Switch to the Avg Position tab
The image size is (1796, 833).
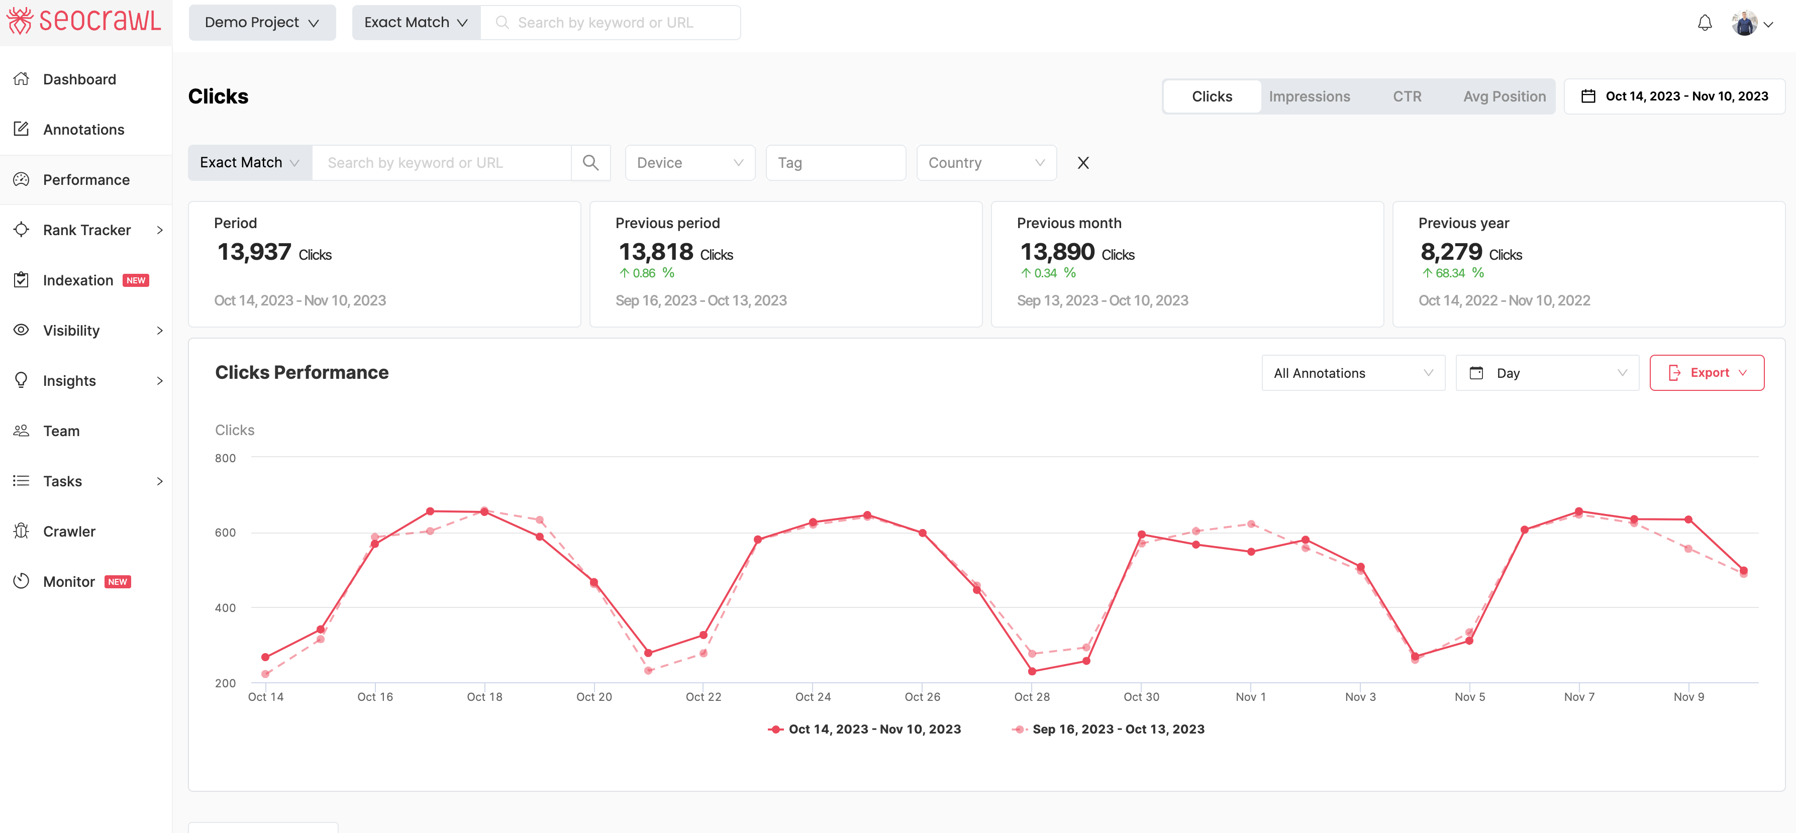click(x=1504, y=96)
